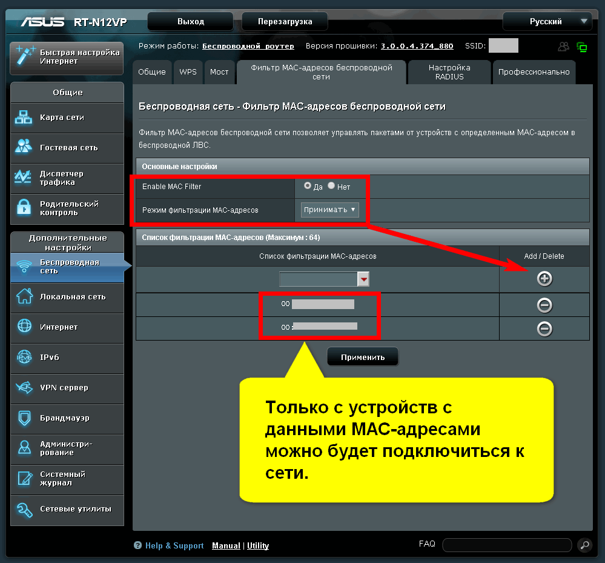
Task: Click the network connection status icon
Action: tap(582, 47)
